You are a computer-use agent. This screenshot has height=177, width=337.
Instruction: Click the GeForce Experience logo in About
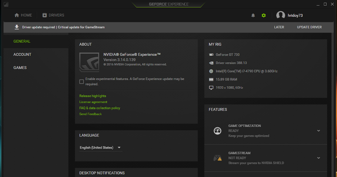pyautogui.click(x=89, y=62)
